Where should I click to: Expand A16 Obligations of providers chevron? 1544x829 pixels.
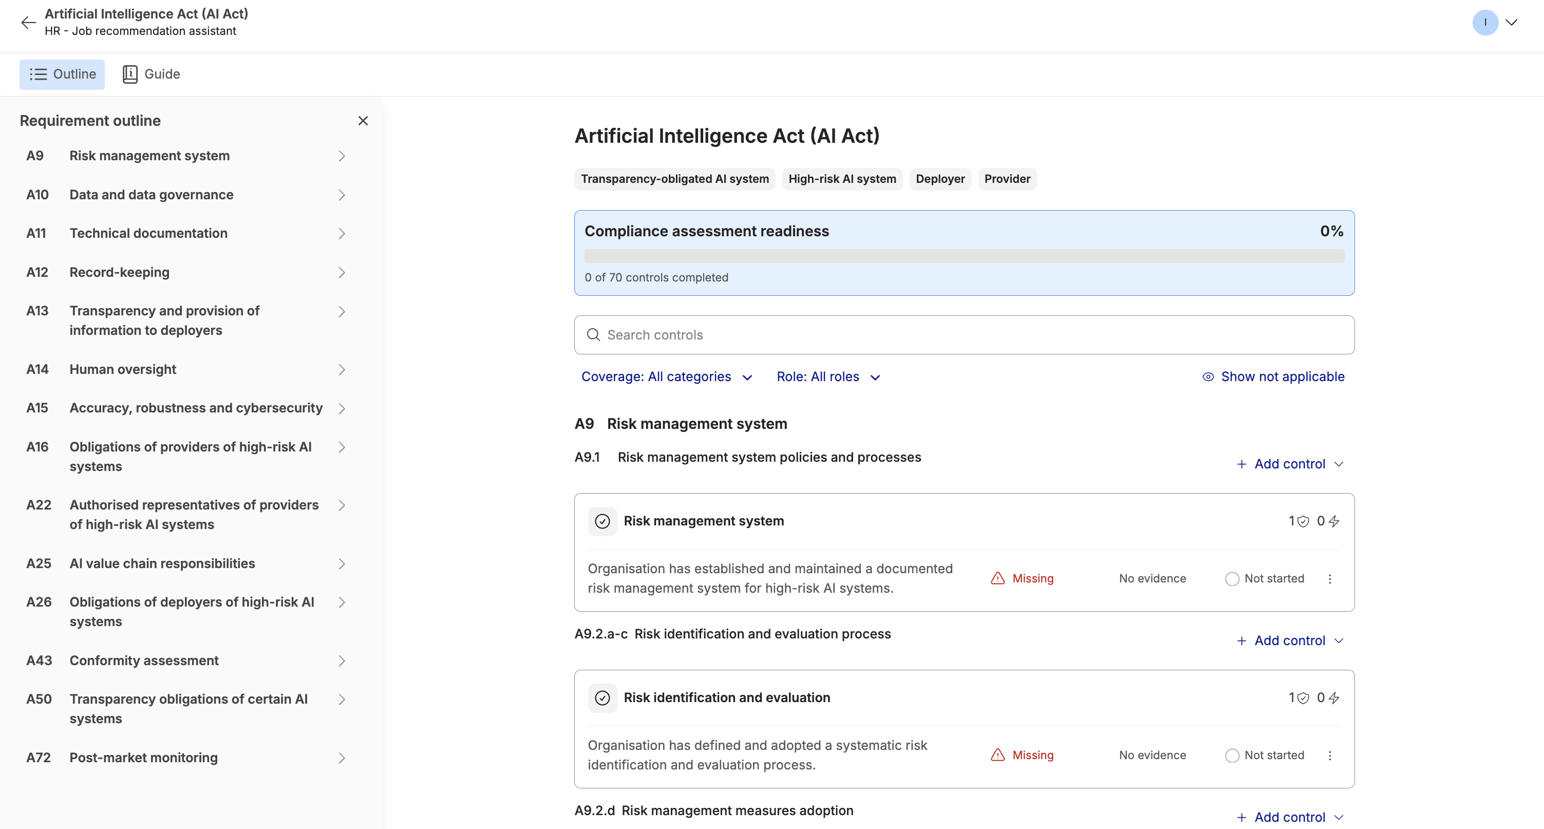pyautogui.click(x=342, y=447)
